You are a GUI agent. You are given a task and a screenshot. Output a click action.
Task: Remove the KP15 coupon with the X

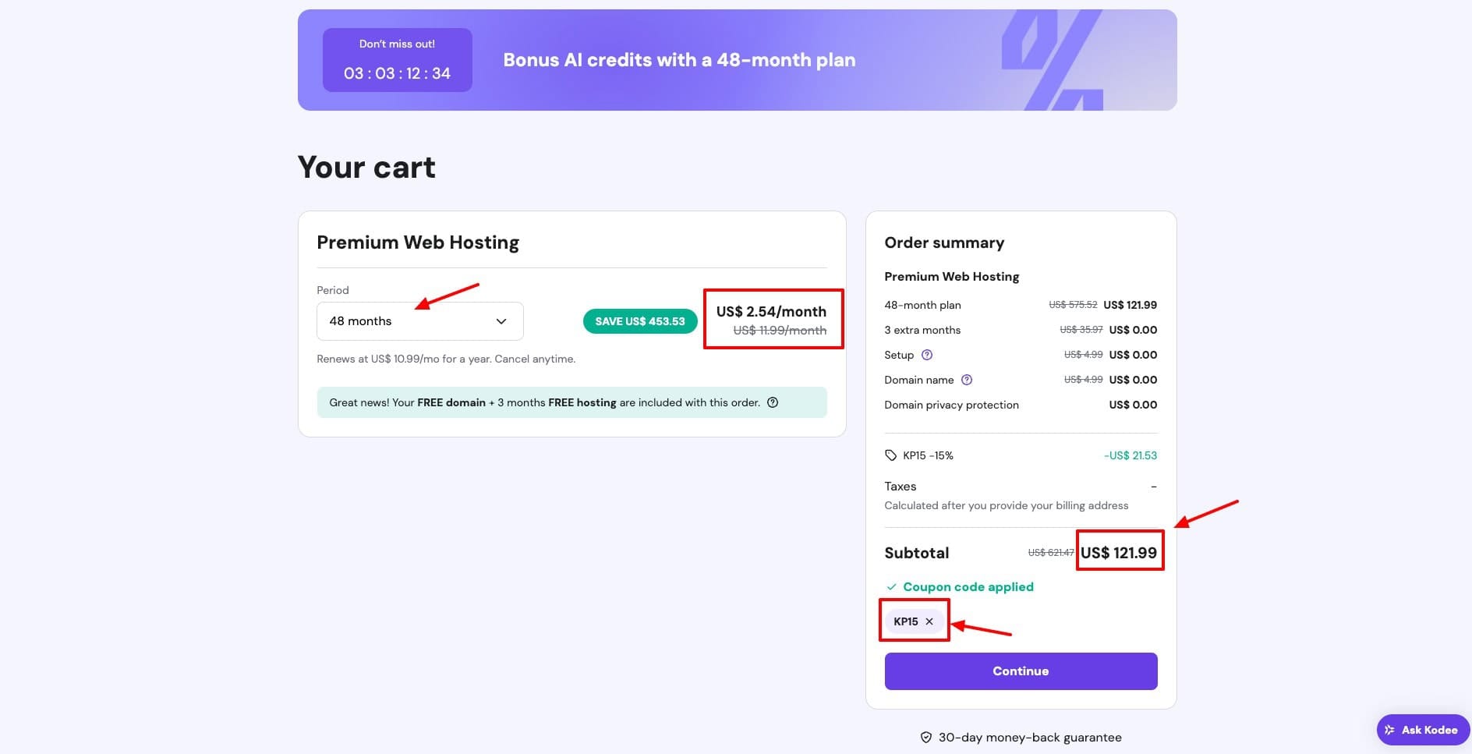[x=929, y=621]
